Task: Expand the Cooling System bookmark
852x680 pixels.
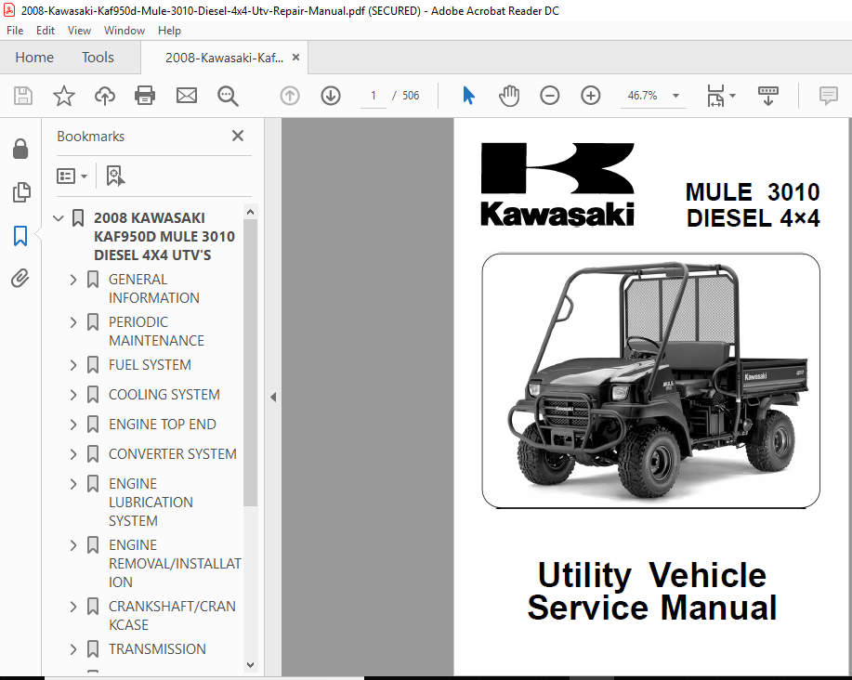Action: point(73,395)
